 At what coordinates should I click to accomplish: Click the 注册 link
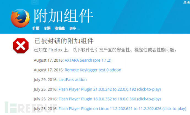coord(186,2)
